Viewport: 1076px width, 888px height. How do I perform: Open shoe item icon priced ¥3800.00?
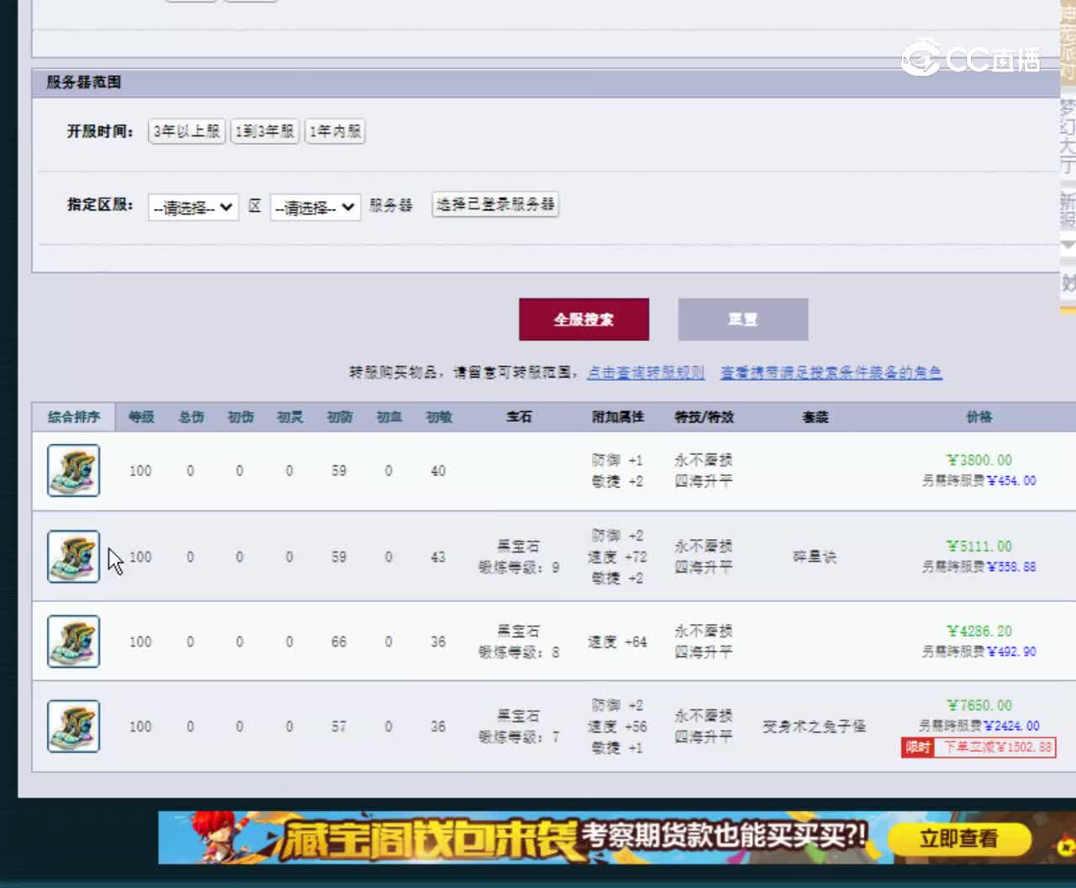(73, 471)
